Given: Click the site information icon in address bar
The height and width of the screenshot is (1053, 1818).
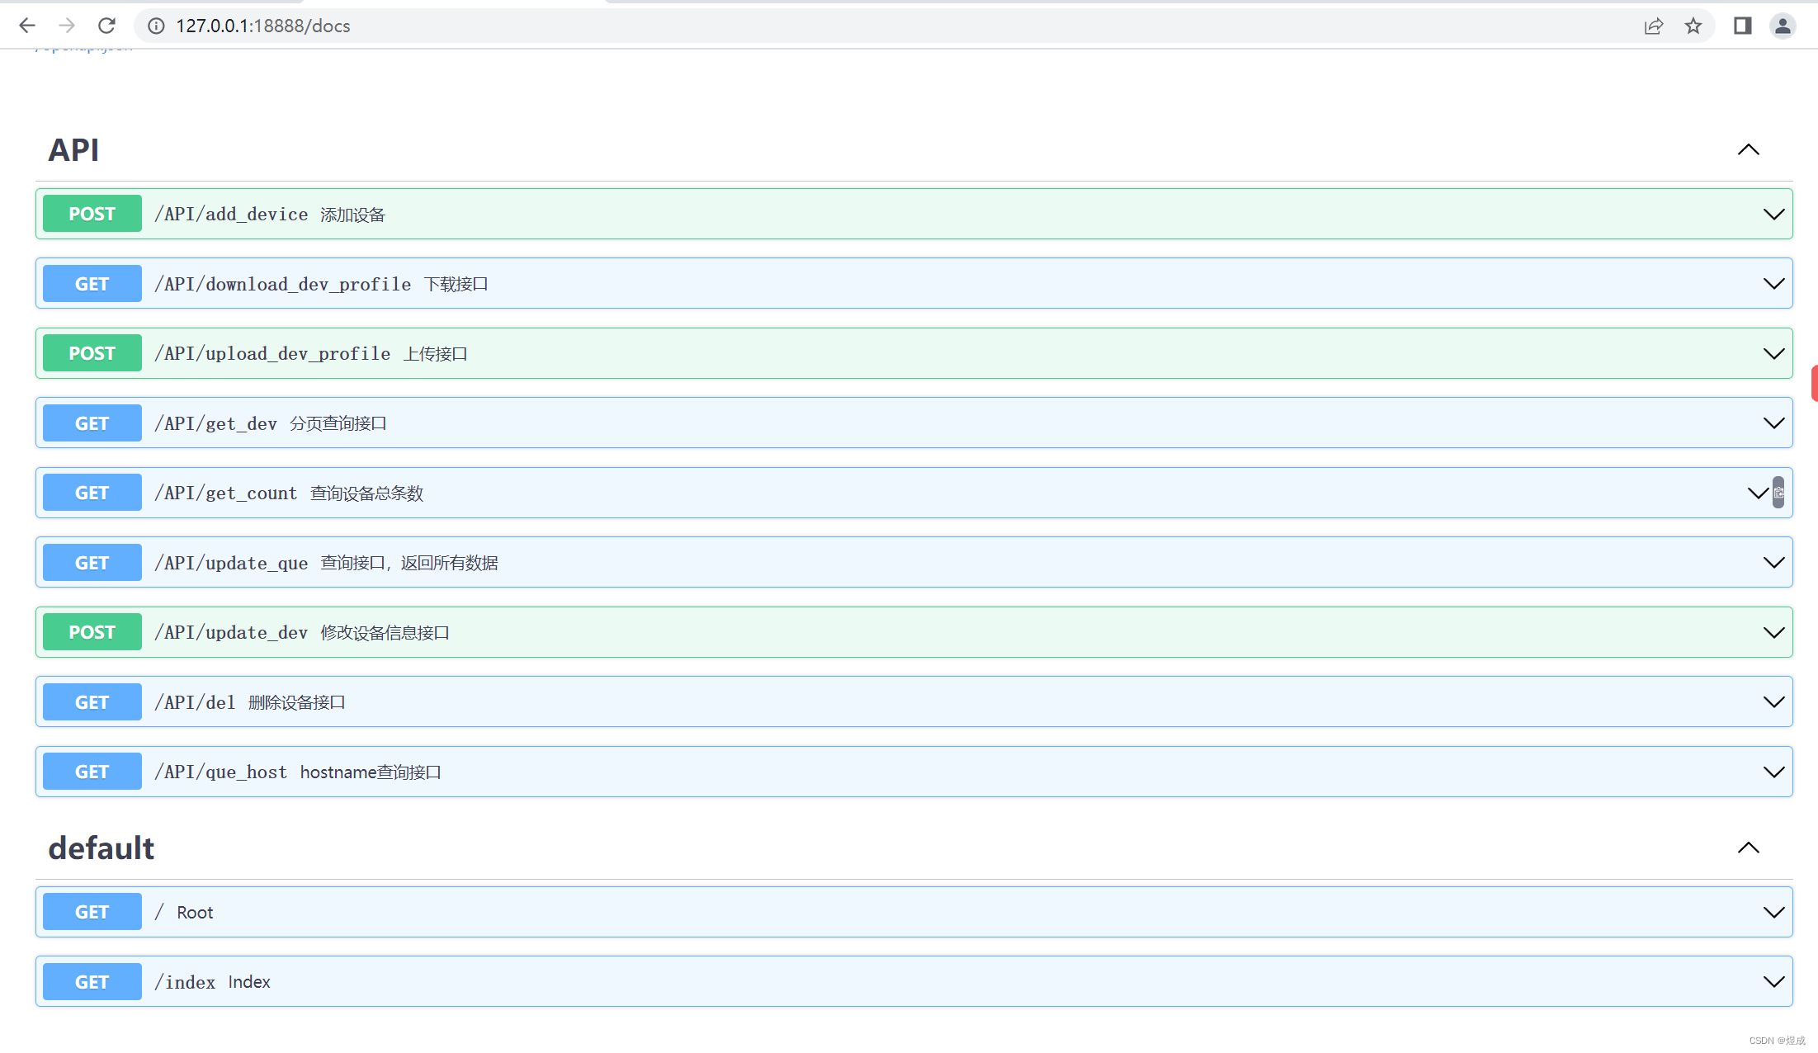Looking at the screenshot, I should [x=156, y=26].
